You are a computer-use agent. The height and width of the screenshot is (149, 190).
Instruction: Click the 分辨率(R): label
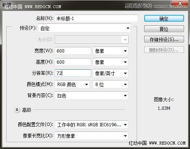[42, 73]
